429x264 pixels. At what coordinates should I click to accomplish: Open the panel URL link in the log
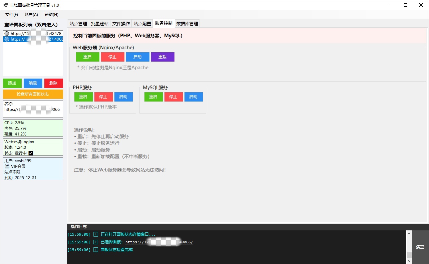(159, 242)
